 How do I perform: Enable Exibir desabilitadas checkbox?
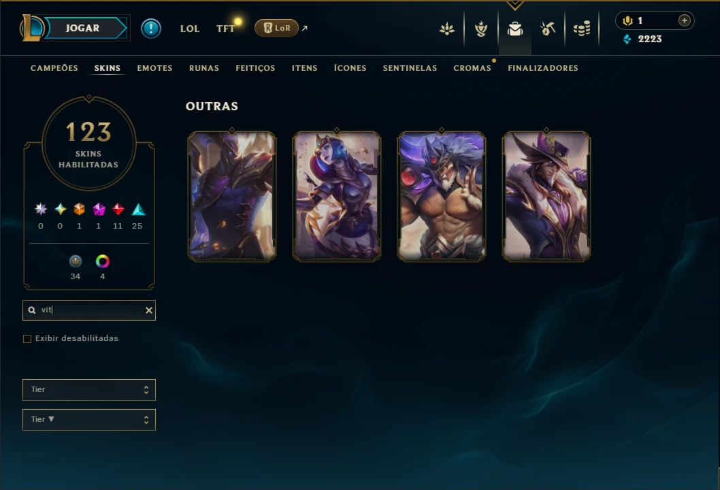click(27, 339)
